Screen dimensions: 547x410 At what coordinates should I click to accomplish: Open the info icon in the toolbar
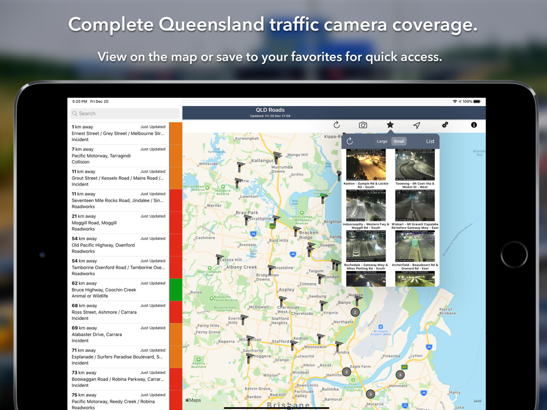[474, 125]
